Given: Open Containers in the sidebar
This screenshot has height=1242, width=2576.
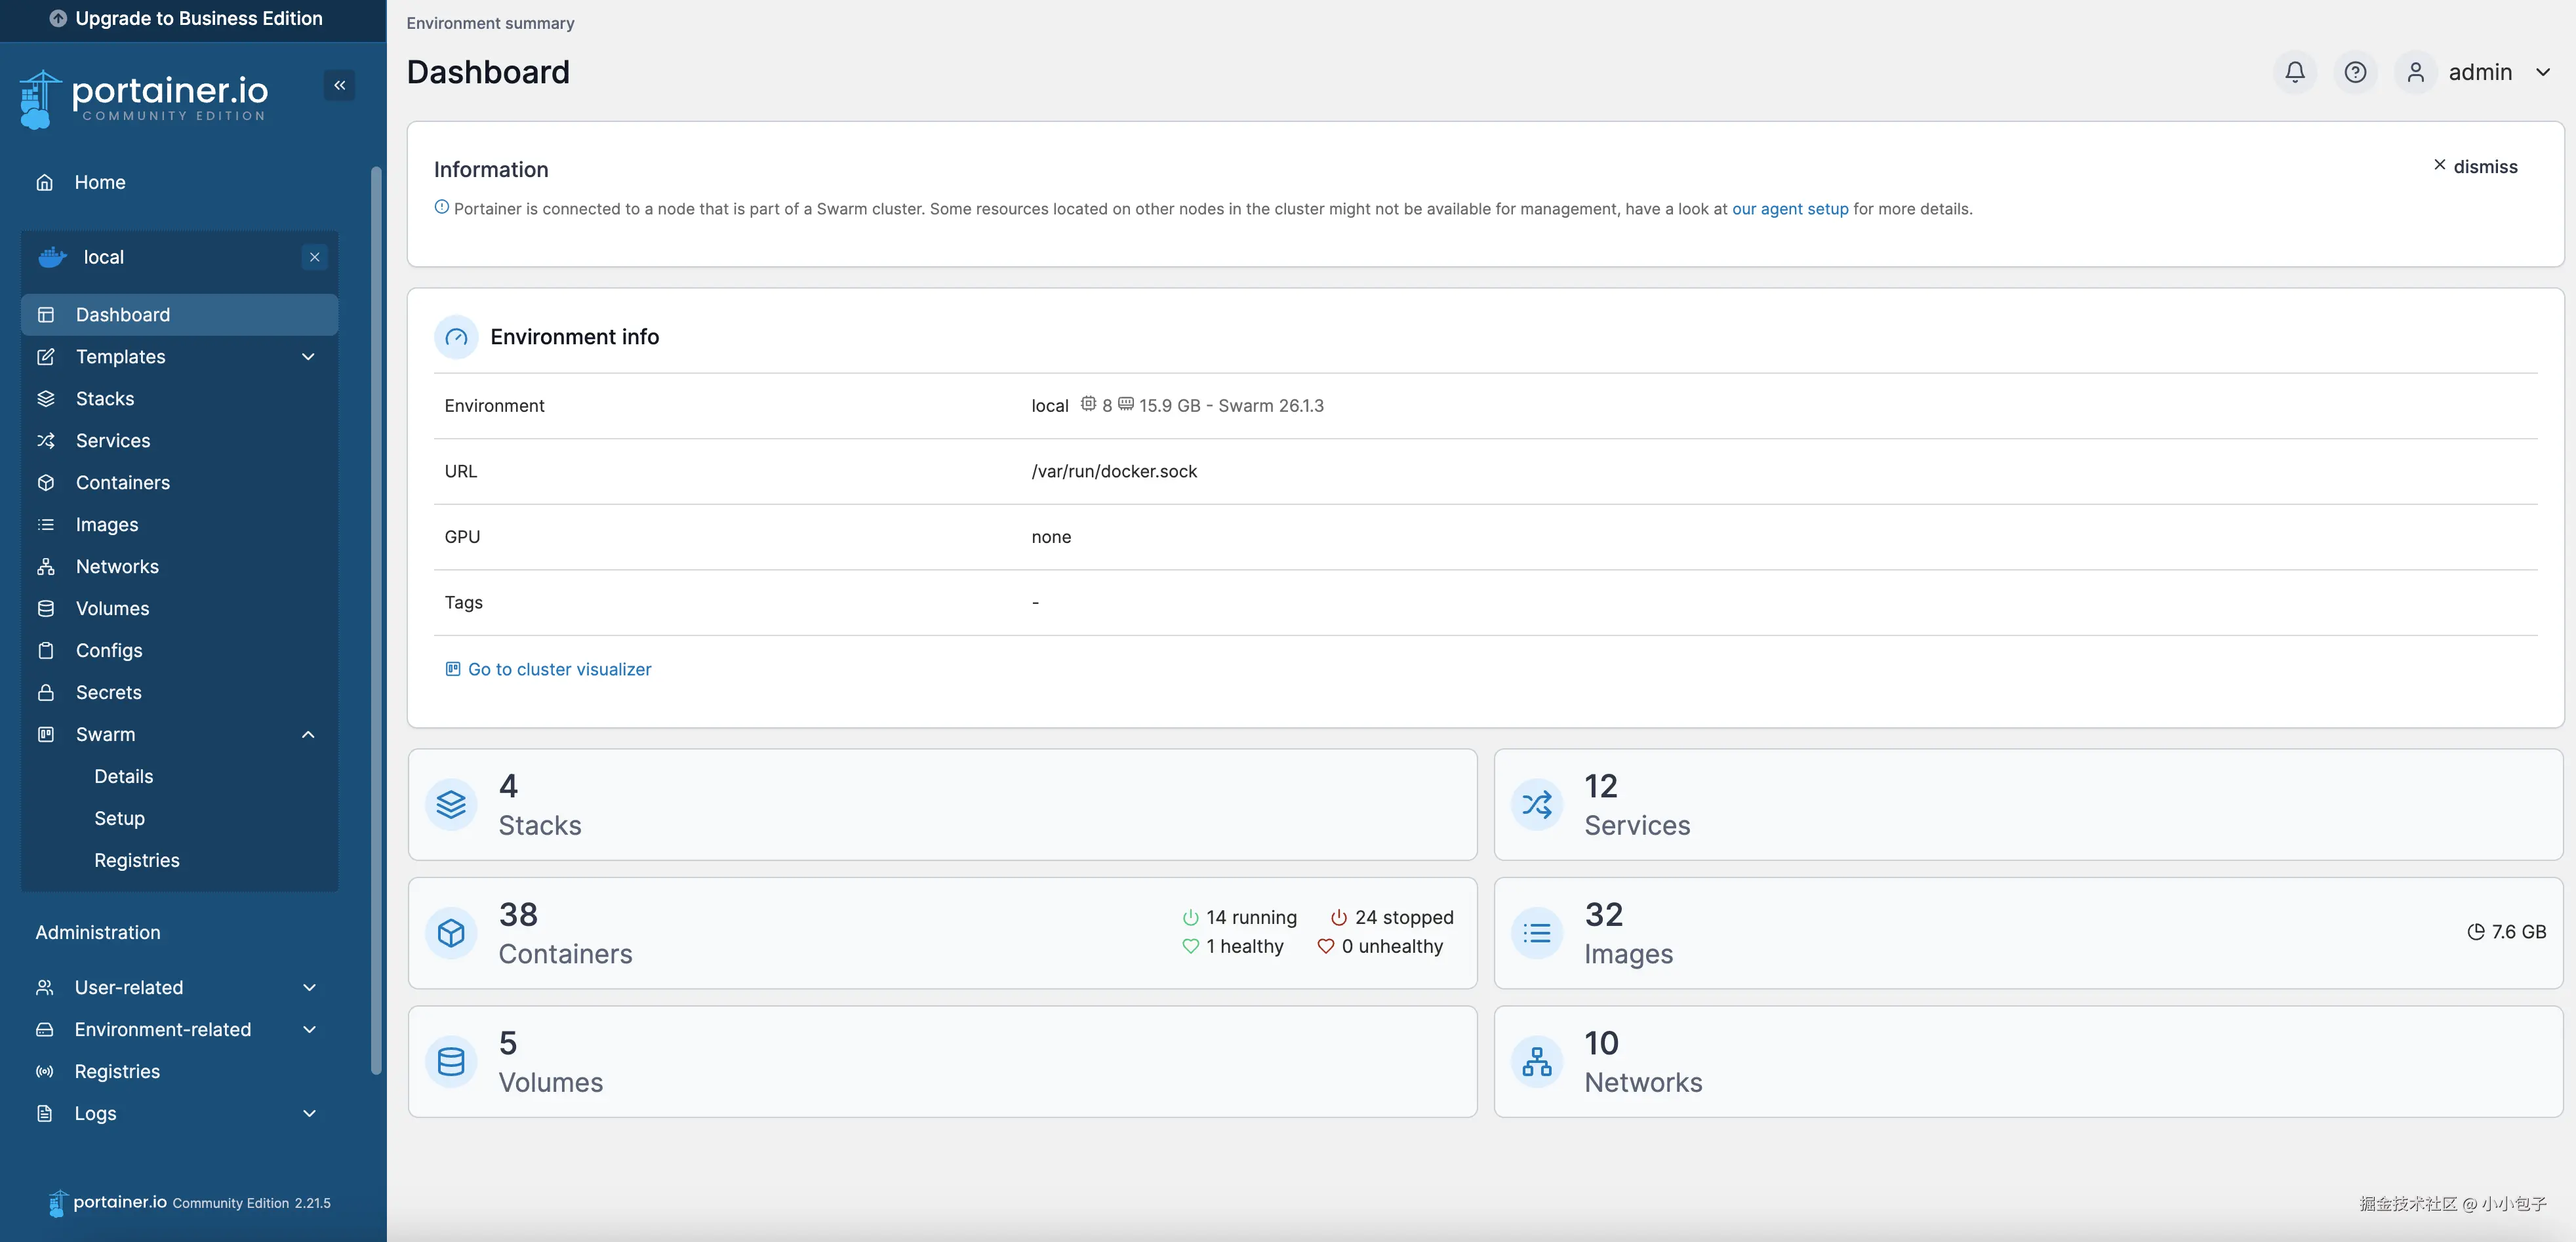Looking at the screenshot, I should (123, 483).
